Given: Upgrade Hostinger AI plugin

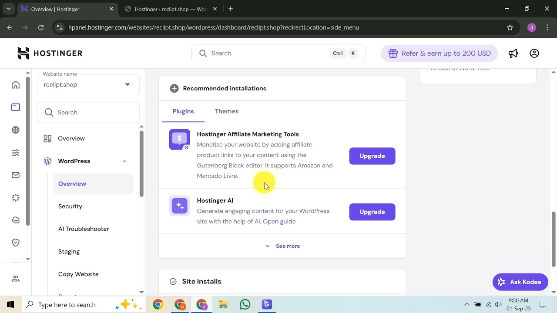Looking at the screenshot, I should click(372, 212).
